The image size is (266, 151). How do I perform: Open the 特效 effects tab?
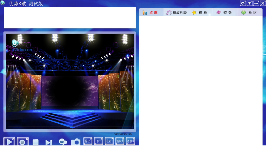tap(225, 12)
